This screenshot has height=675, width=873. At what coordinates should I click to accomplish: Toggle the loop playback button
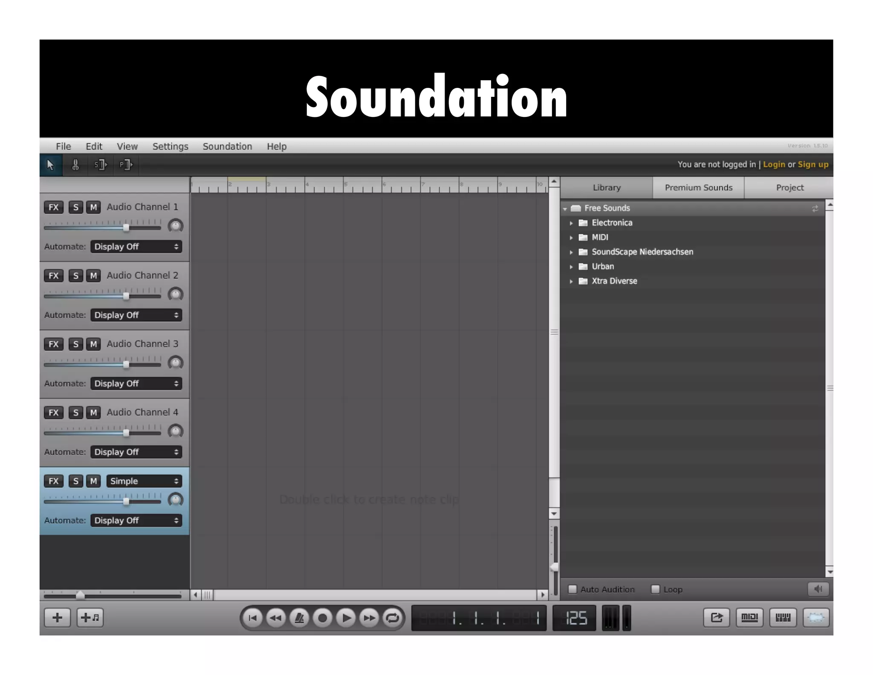coord(392,617)
